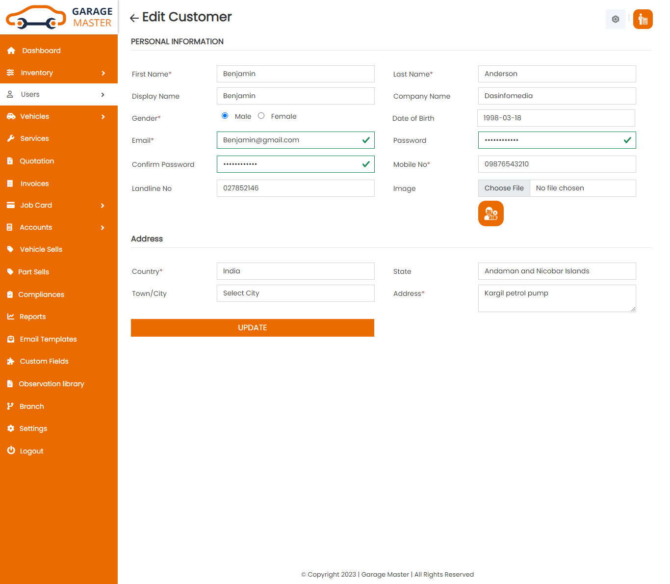The width and height of the screenshot is (670, 584).
Task: Open the gear settings icon at top right
Action: [615, 19]
